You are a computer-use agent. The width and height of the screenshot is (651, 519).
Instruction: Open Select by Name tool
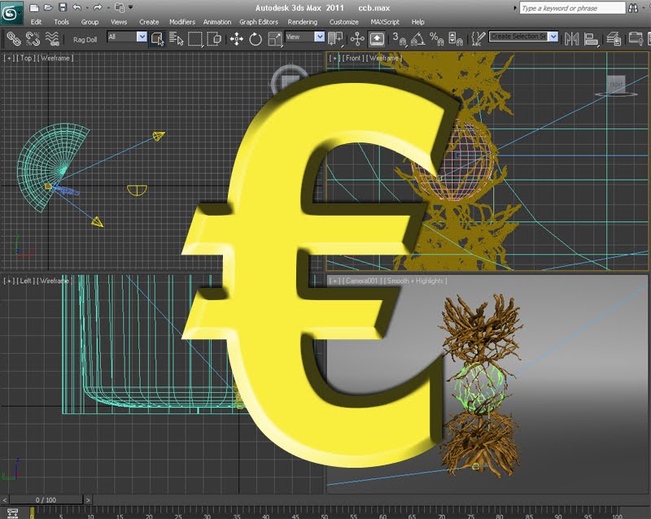[176, 39]
